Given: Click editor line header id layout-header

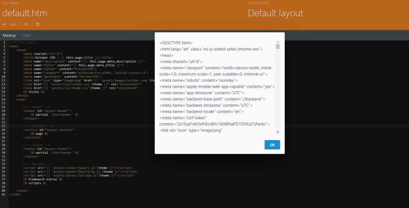Looking at the screenshot, I should click(47, 111).
